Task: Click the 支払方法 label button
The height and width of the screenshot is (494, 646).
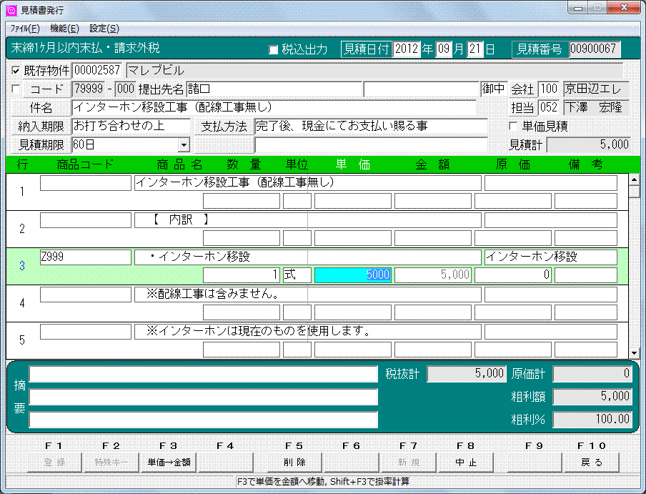Action: tap(224, 126)
